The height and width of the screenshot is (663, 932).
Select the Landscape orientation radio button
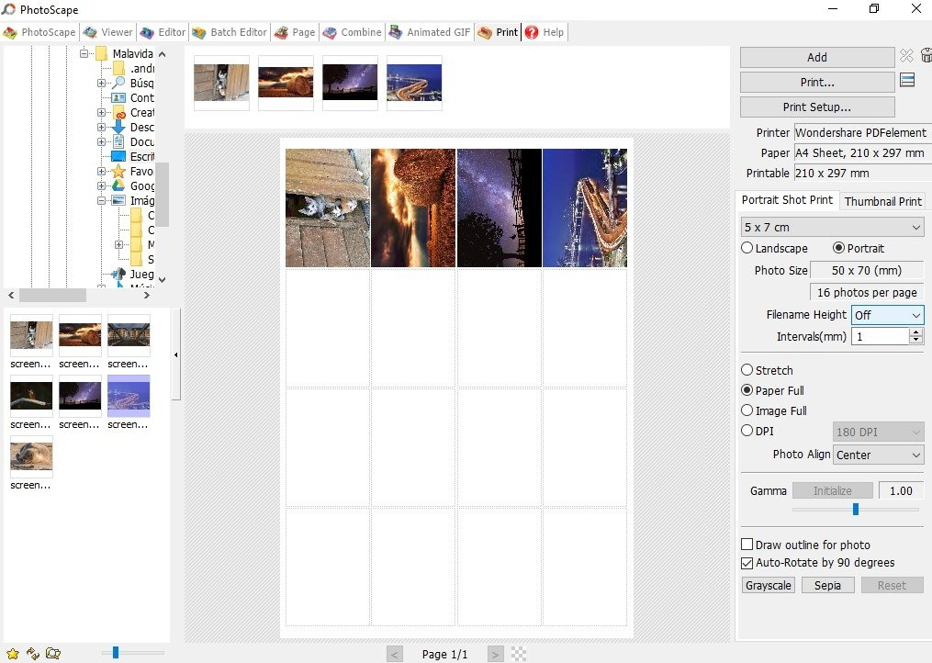(x=747, y=248)
